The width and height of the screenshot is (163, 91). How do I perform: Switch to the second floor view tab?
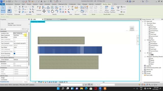point(64,19)
